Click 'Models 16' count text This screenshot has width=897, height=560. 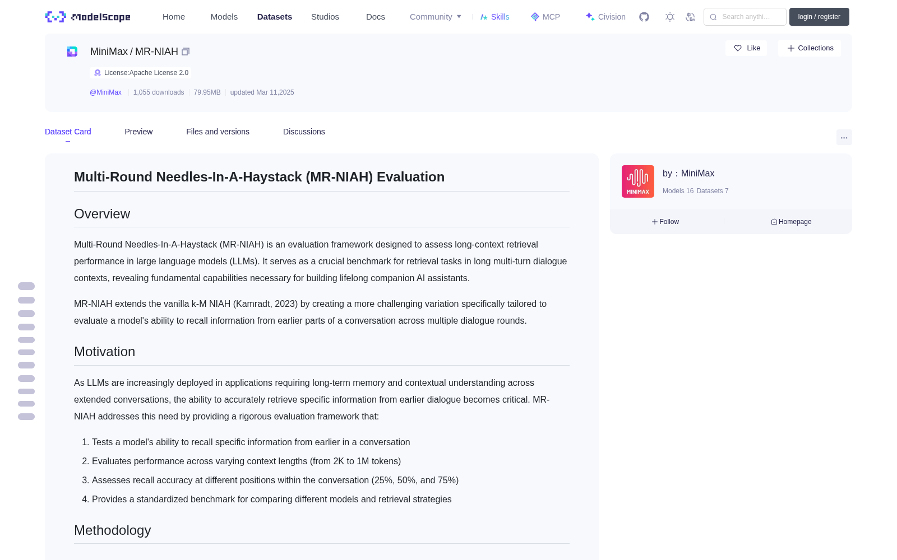coord(678,191)
